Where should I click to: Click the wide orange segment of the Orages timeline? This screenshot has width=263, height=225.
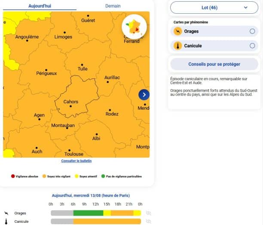click(122, 213)
